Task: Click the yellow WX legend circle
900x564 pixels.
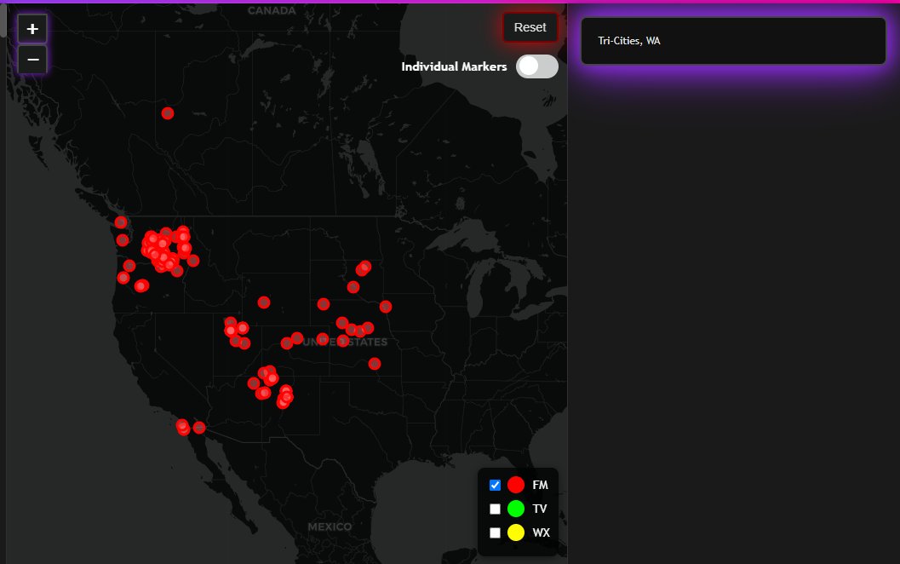Action: 515,533
